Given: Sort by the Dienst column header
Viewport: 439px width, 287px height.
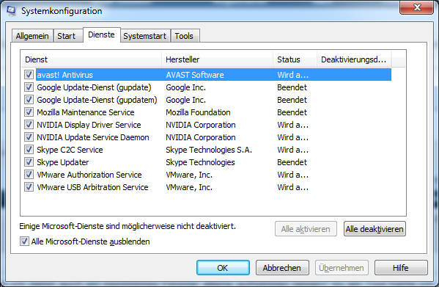Looking at the screenshot, I should pyautogui.click(x=92, y=59).
